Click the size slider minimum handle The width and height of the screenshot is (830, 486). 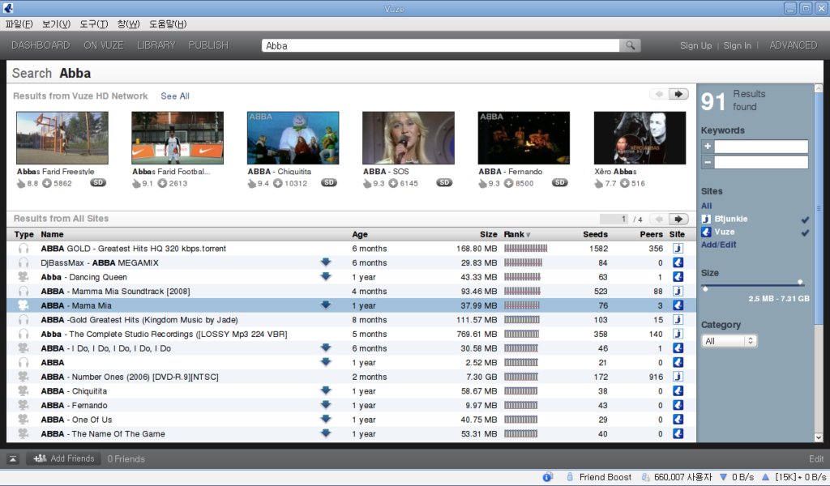pos(705,288)
